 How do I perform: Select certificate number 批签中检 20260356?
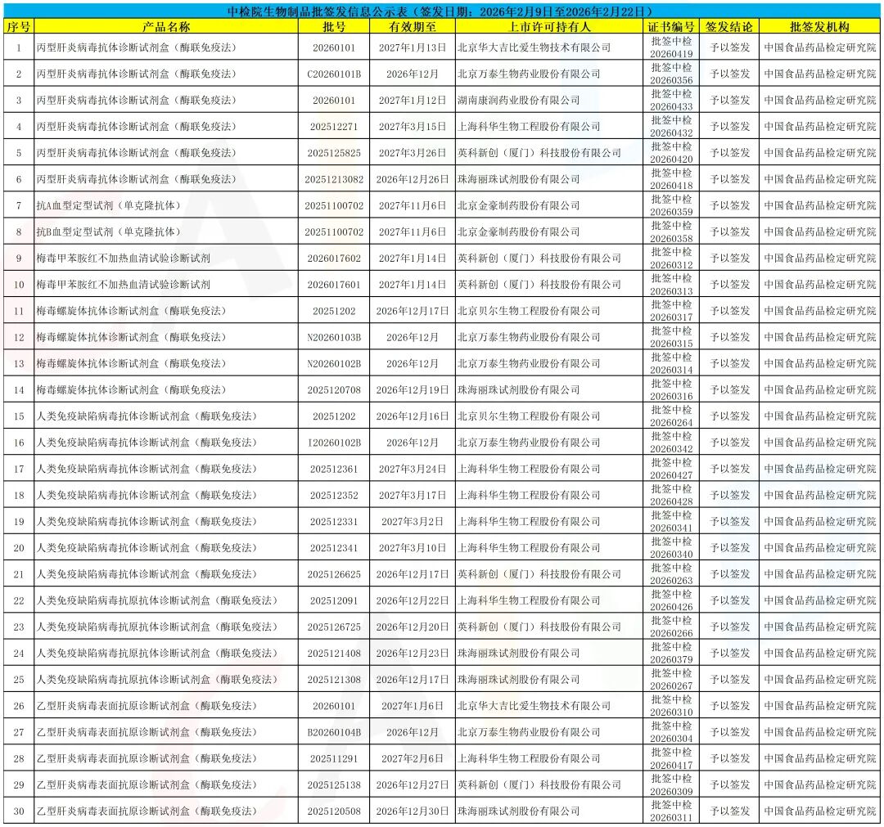pyautogui.click(x=671, y=74)
